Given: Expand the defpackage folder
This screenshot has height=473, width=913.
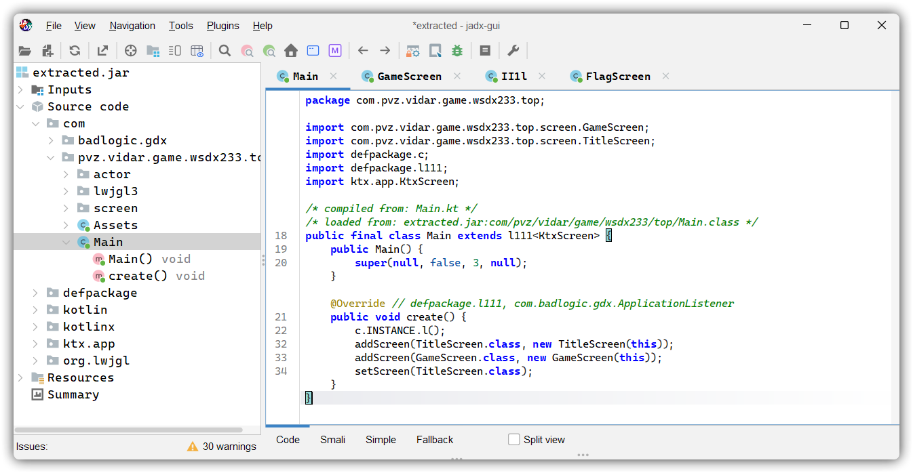Looking at the screenshot, I should (x=36, y=293).
